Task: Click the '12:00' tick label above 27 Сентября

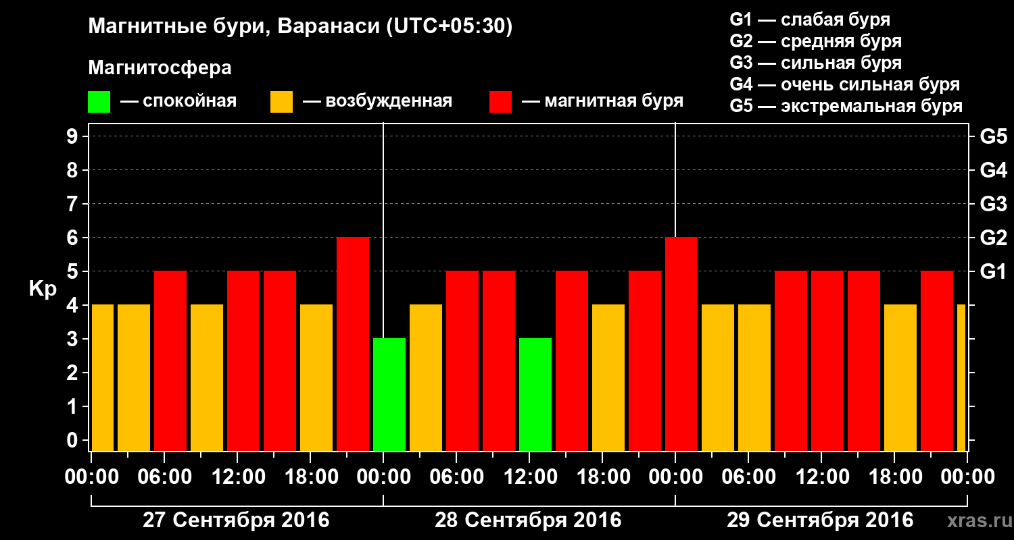Action: (238, 477)
